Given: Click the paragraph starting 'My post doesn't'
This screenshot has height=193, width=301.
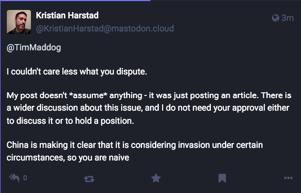Looking at the screenshot, I should click(x=149, y=108).
